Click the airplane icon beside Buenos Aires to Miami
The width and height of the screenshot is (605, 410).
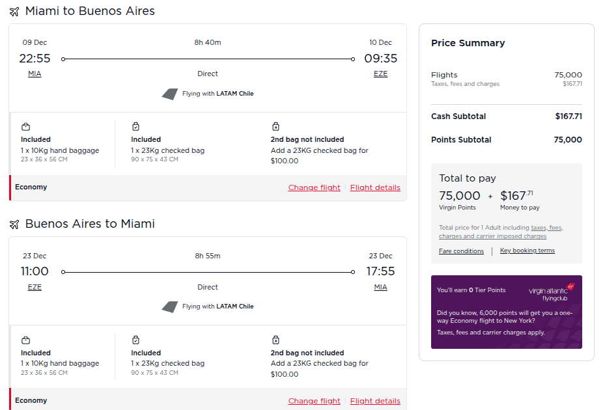[x=15, y=223]
